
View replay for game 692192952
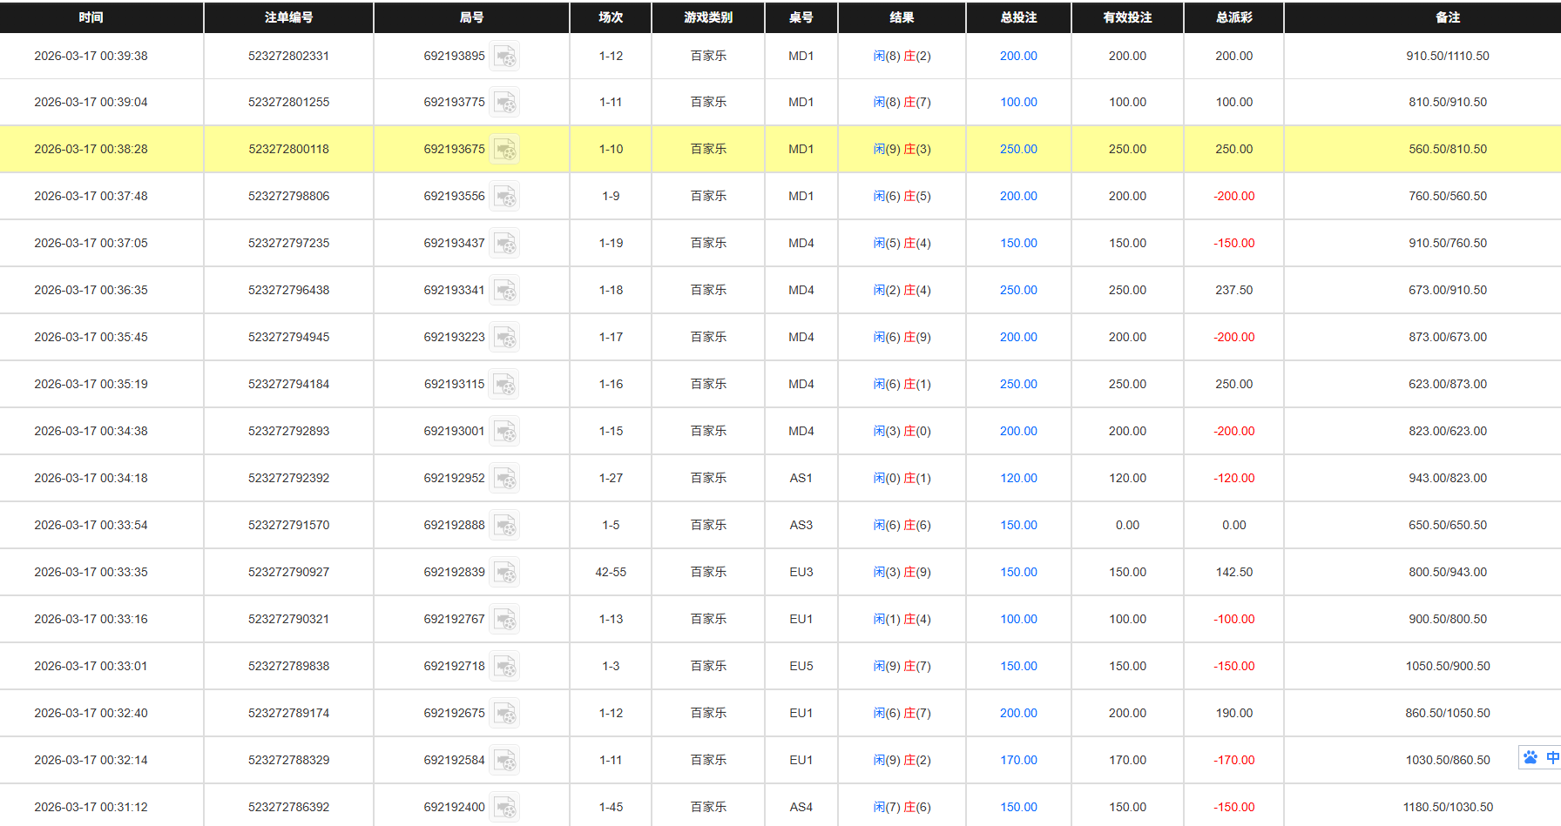pos(506,478)
